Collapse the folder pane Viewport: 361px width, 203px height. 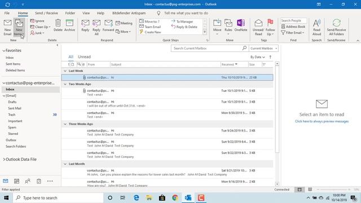(x=58, y=45)
